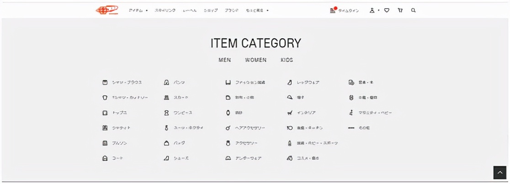The height and width of the screenshot is (184, 510).
Task: Click the heart favorites icon
Action: click(387, 10)
